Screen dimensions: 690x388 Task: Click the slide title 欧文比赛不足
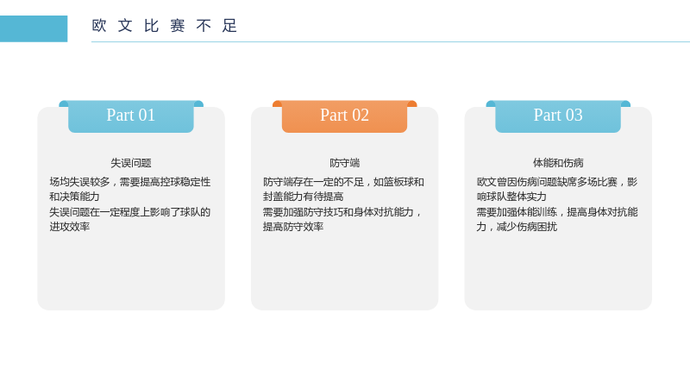[164, 26]
